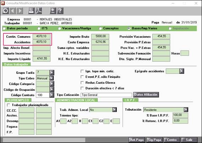
Task: Click the Sig.Paga button
Action: [154, 140]
